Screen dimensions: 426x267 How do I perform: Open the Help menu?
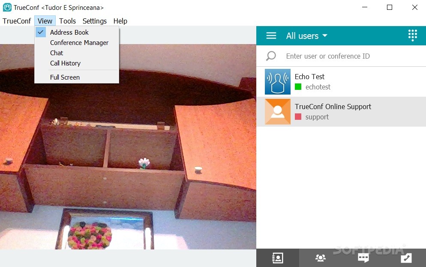tap(120, 21)
